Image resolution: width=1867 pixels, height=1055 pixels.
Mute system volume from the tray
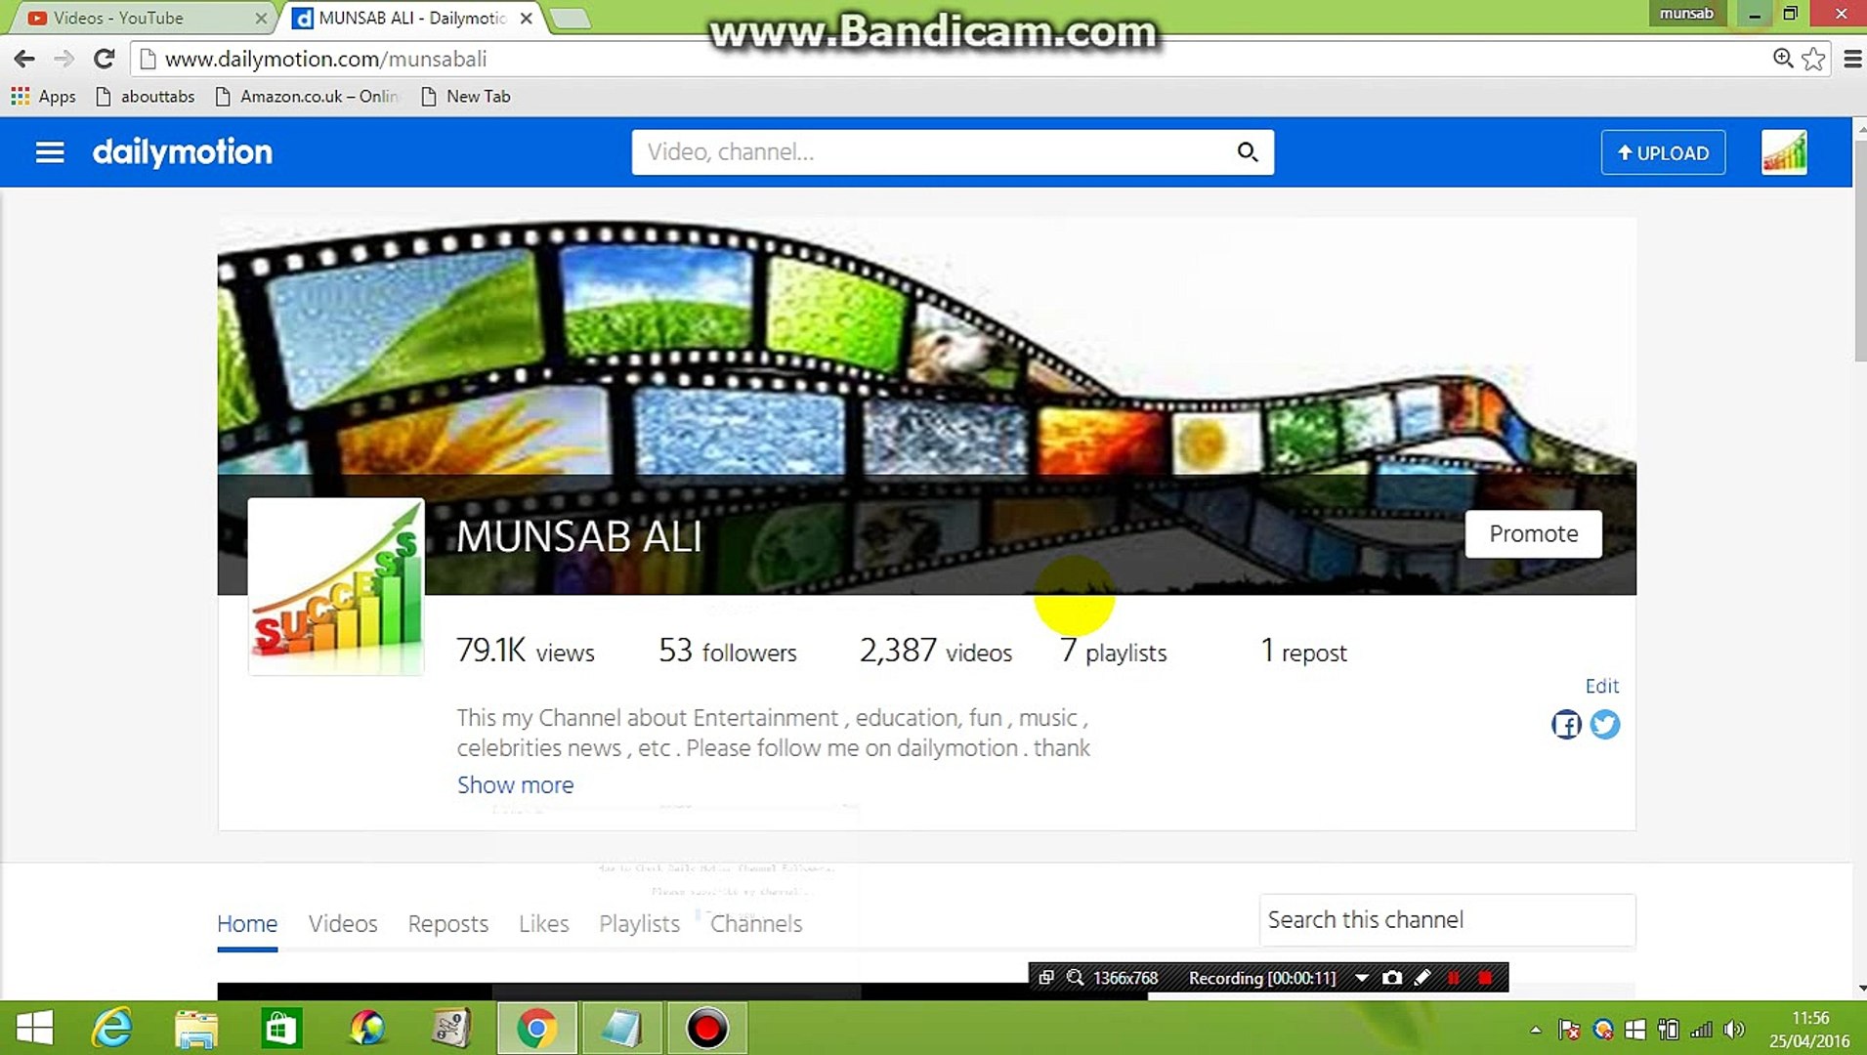click(1736, 1029)
